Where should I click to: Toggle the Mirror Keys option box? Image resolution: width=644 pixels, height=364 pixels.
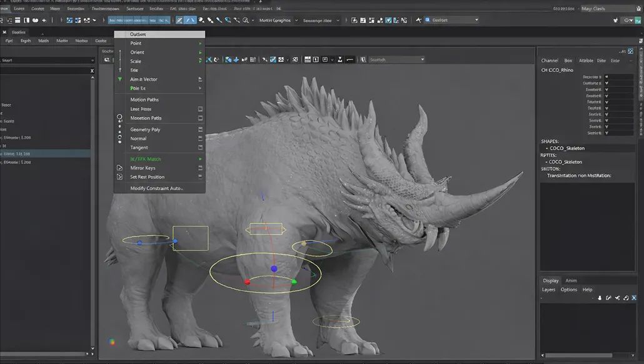pos(200,168)
